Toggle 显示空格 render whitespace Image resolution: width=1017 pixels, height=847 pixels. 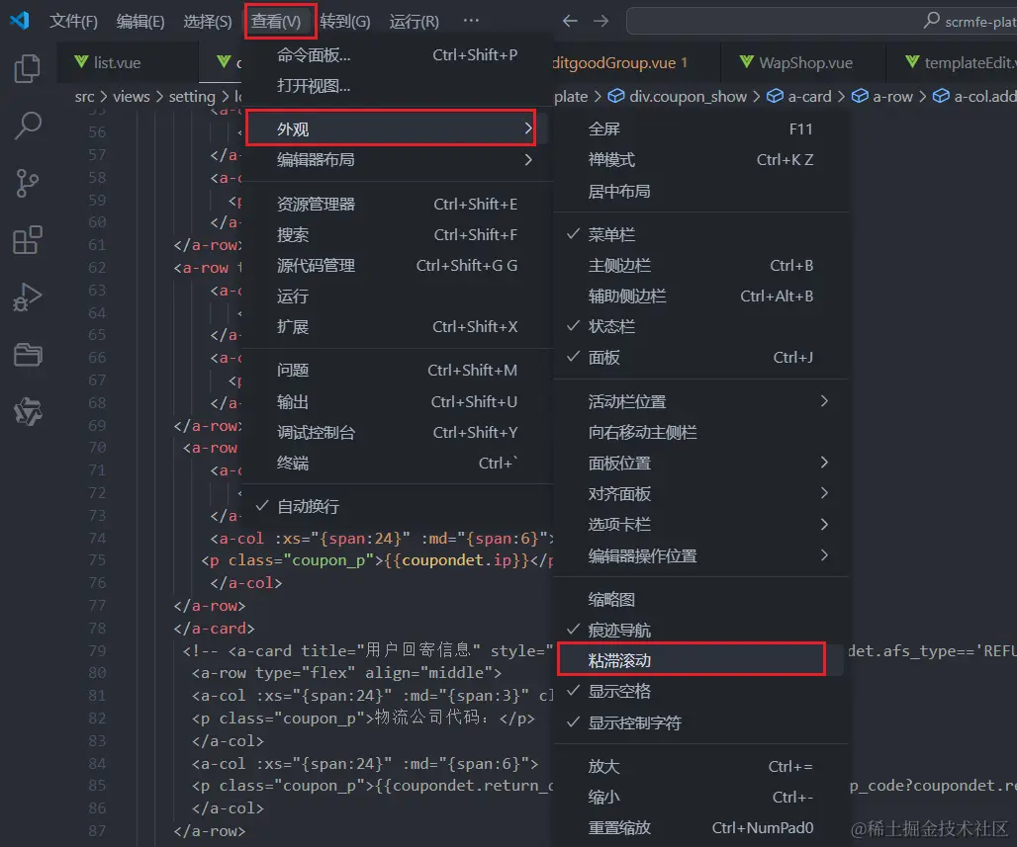[700, 692]
